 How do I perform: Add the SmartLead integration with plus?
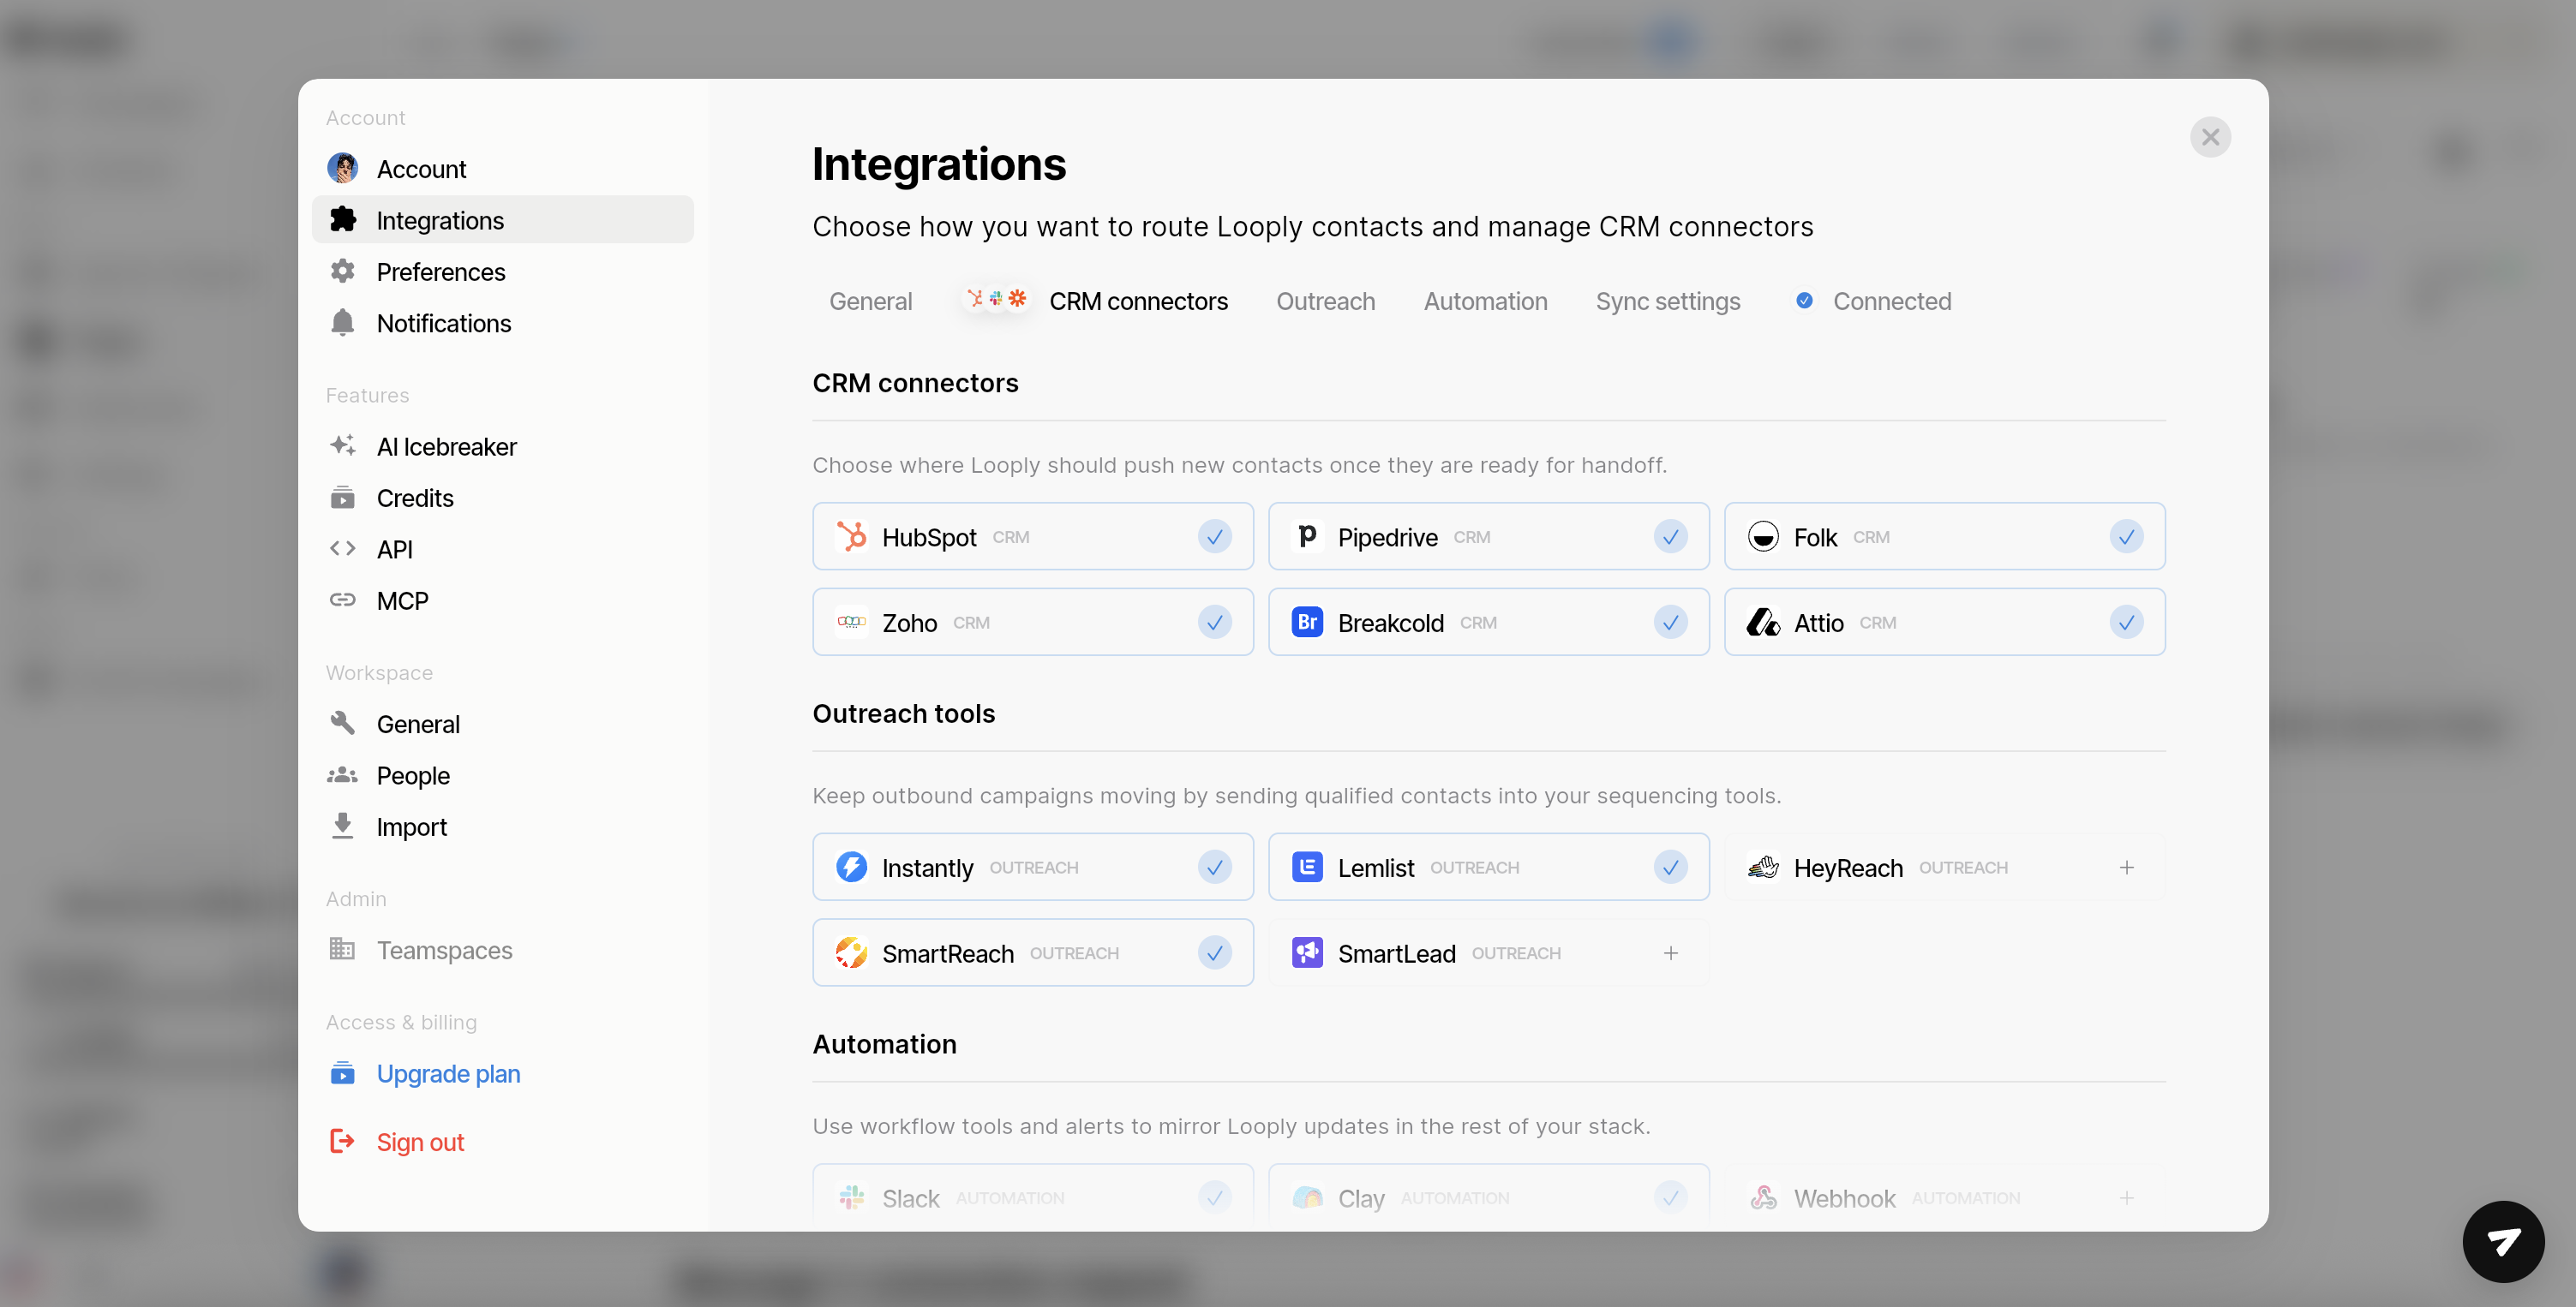pyautogui.click(x=1671, y=952)
